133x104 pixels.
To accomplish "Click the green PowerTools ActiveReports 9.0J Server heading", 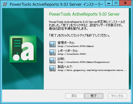I will 84,14.
